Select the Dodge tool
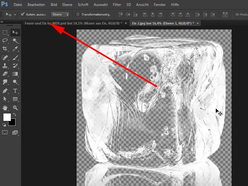The image size is (248, 186). tap(15, 82)
